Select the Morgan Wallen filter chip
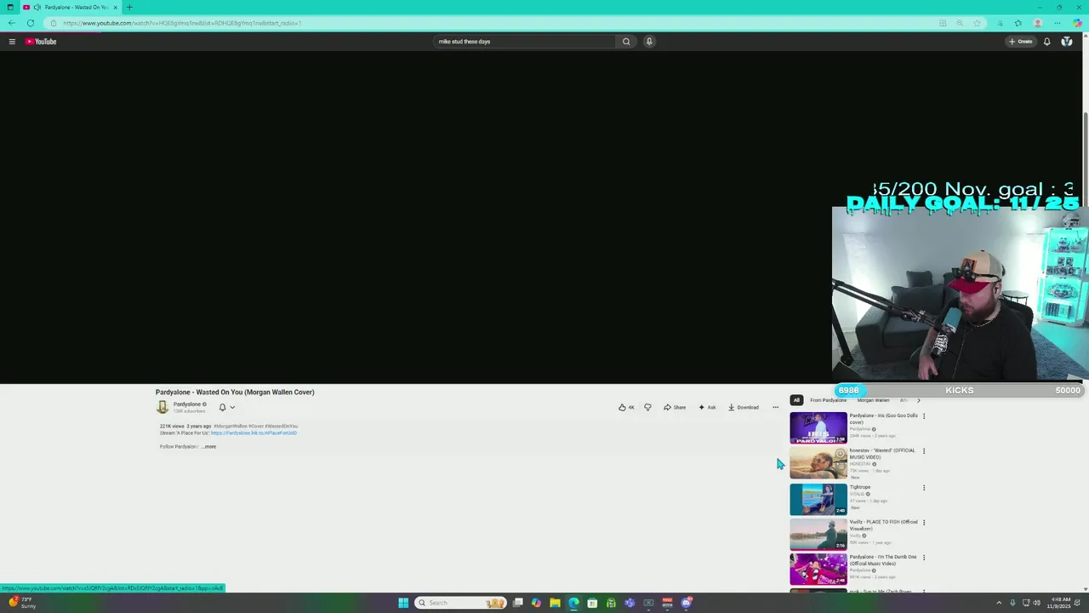This screenshot has width=1089, height=613. (873, 400)
